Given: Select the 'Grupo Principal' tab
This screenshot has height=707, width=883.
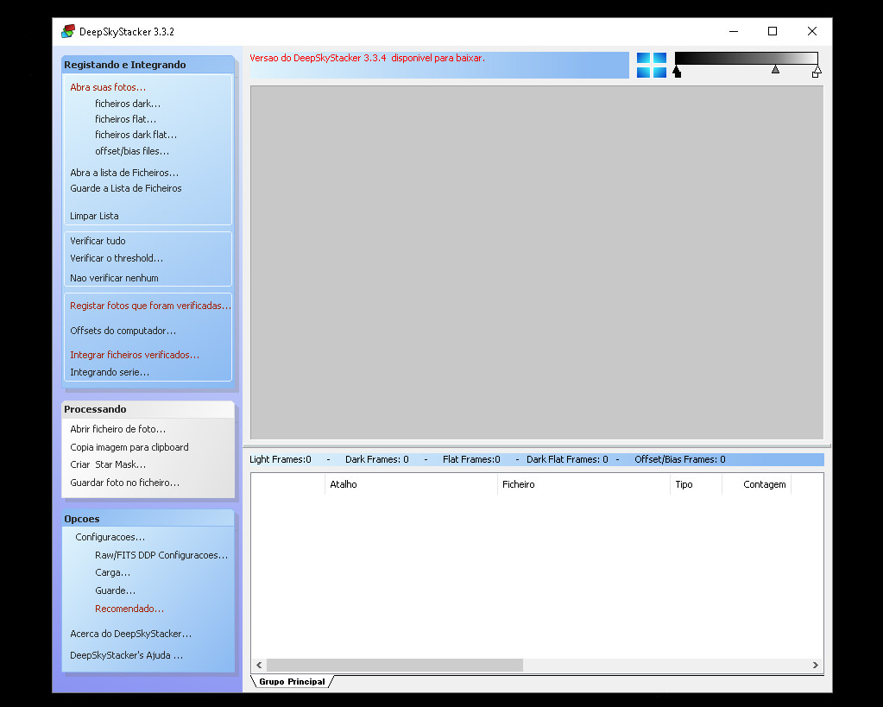Looking at the screenshot, I should click(292, 682).
